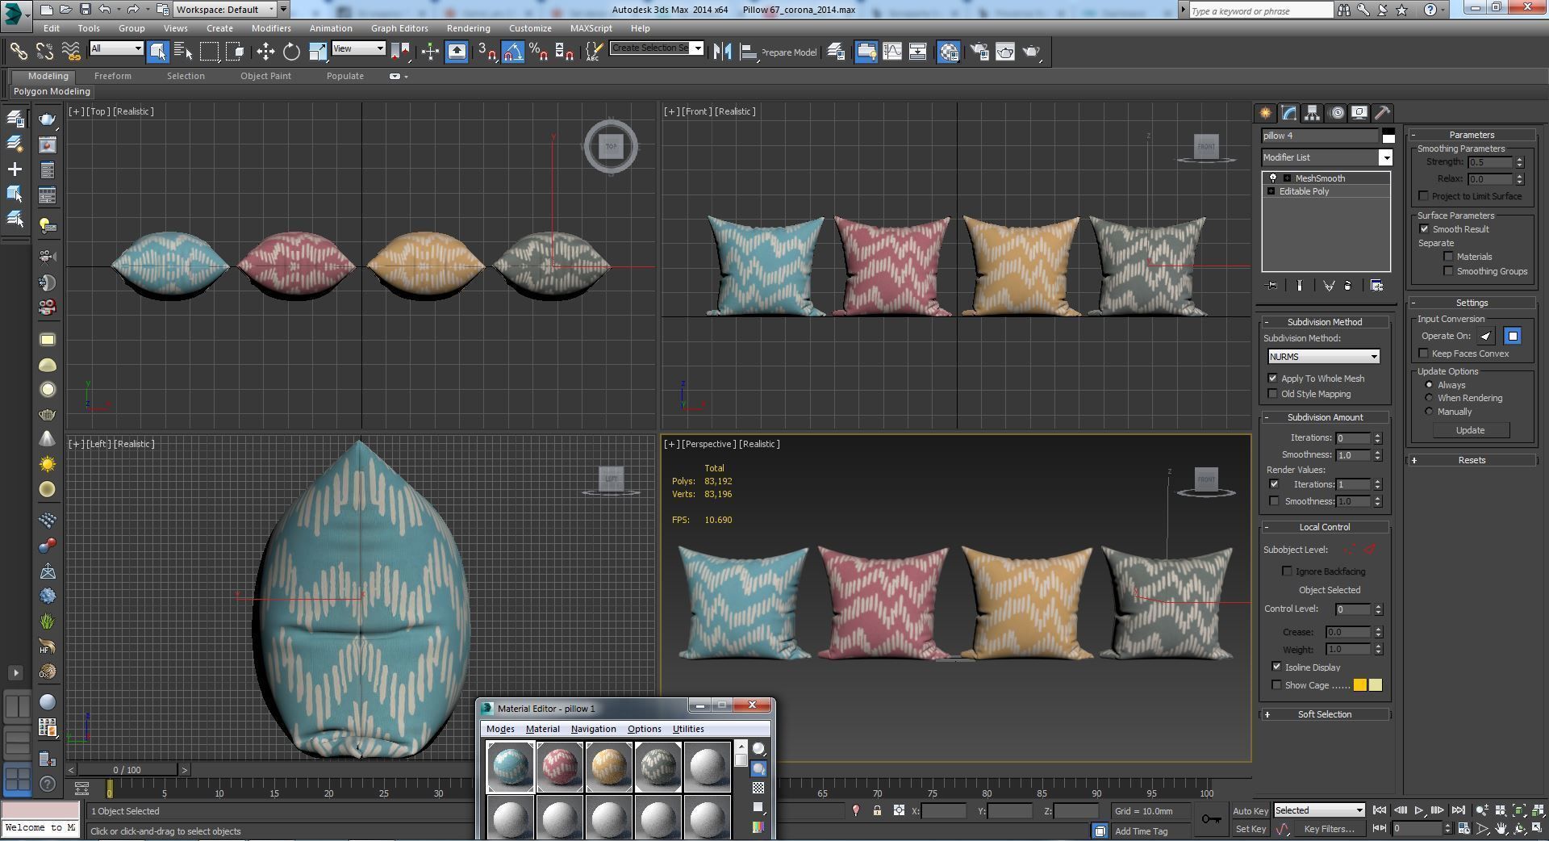Expand the Resets rollout
This screenshot has height=841, width=1549.
(1472, 460)
